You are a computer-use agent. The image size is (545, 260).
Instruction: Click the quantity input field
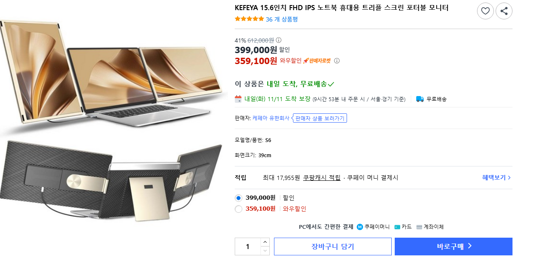click(x=248, y=247)
